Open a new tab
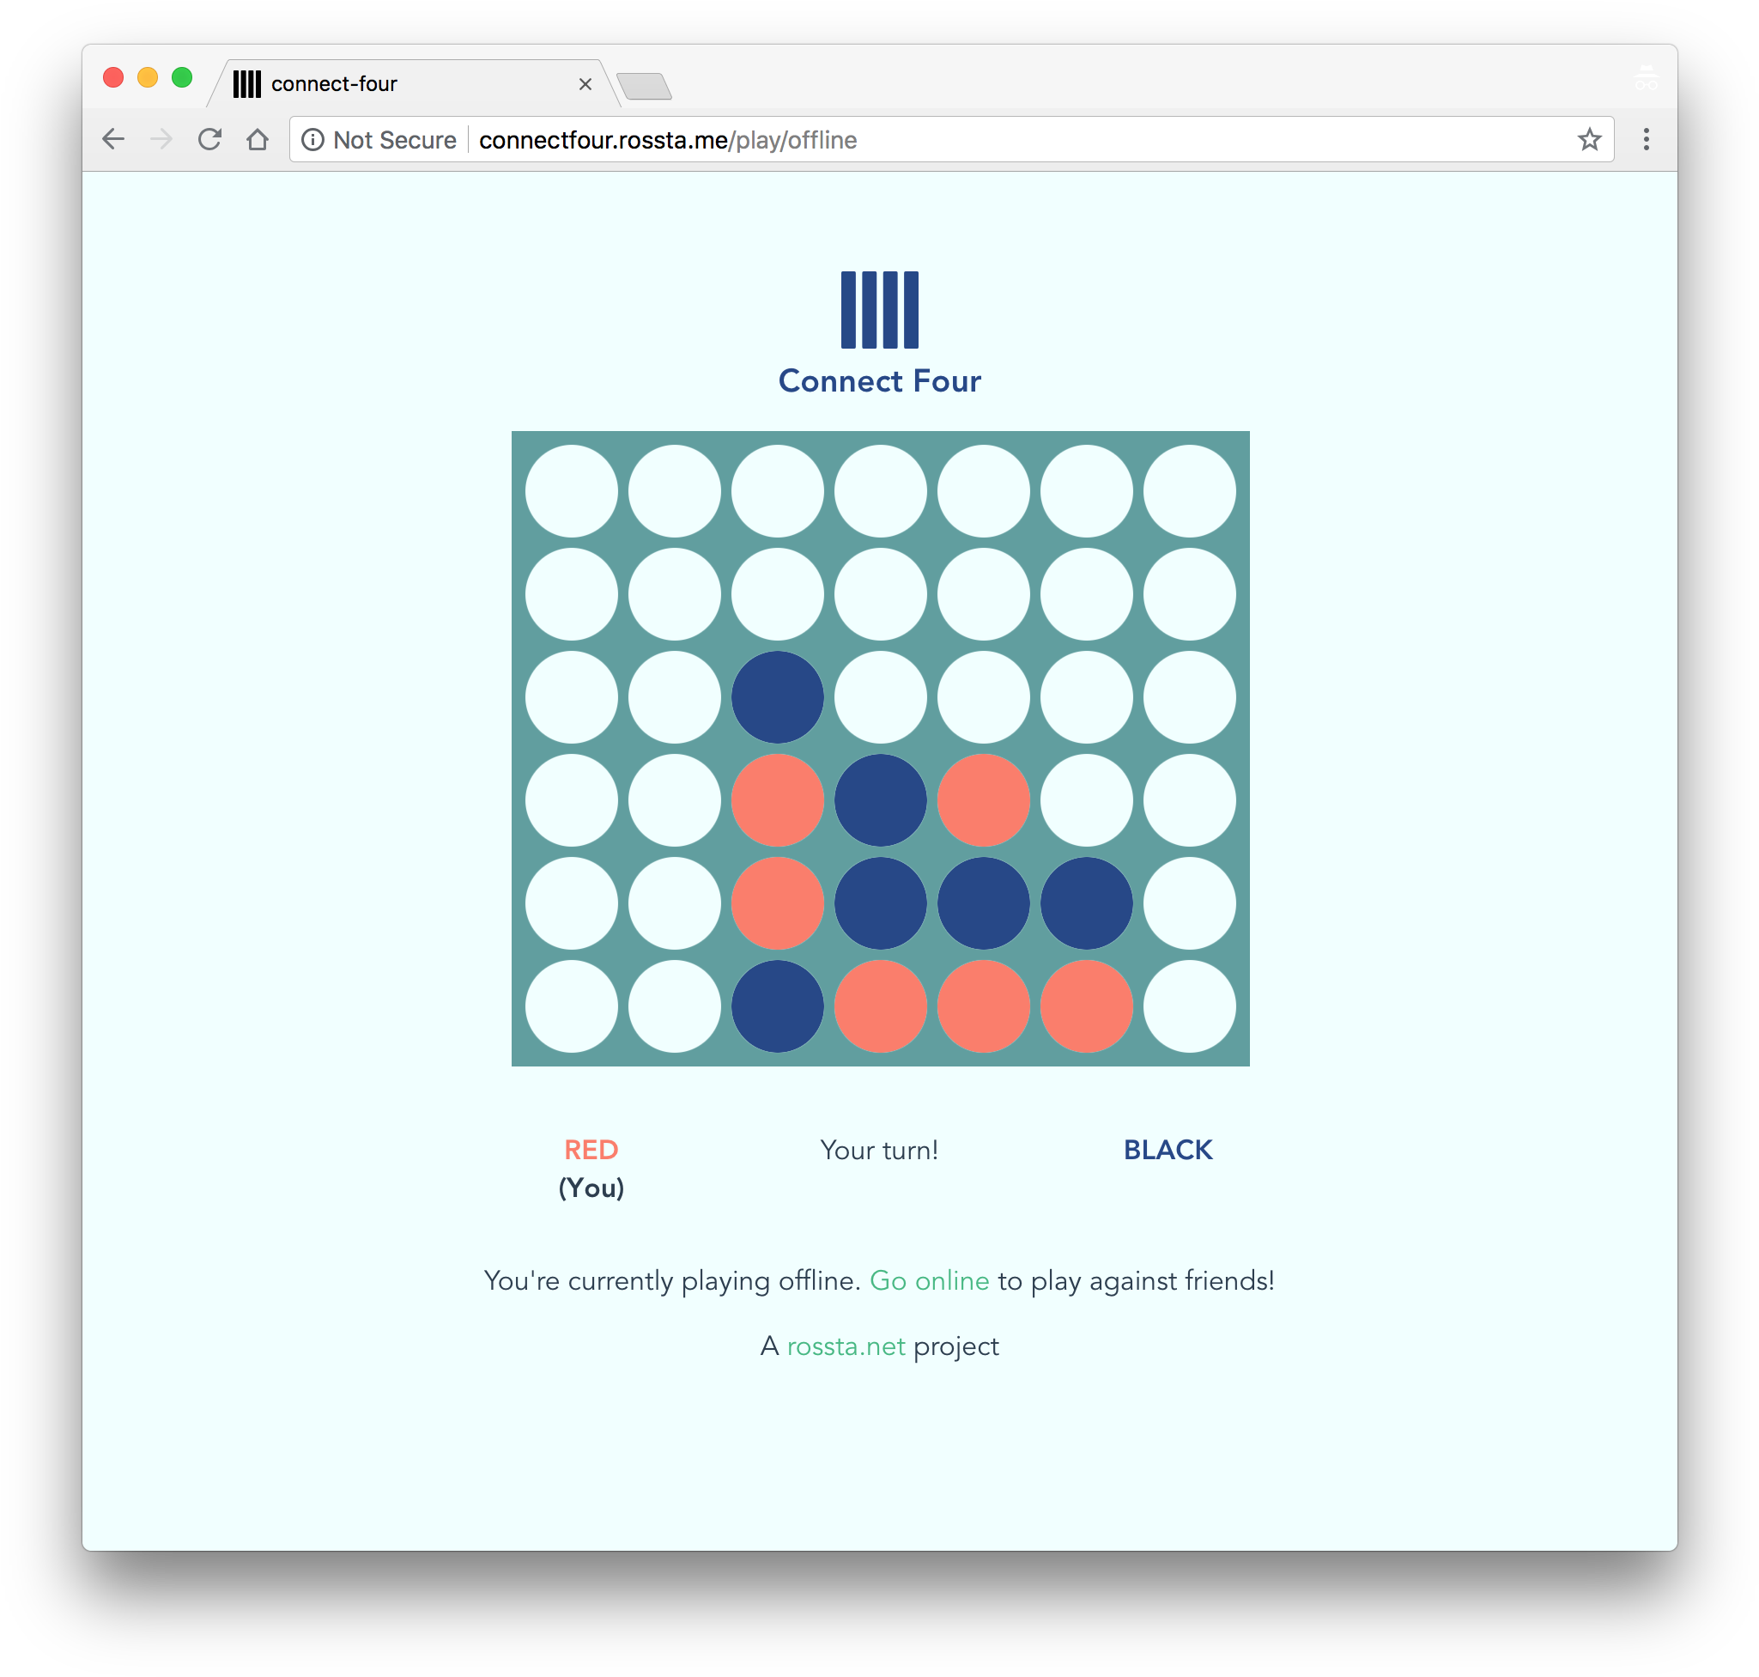 [644, 87]
